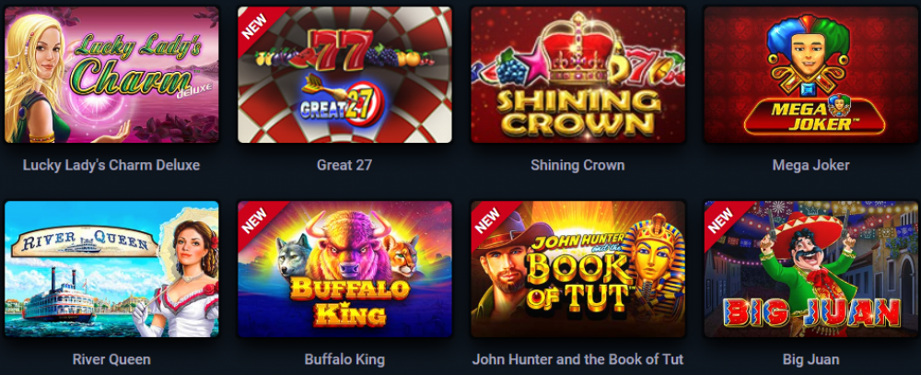Image resolution: width=921 pixels, height=375 pixels.
Task: Click the River Queen title label
Action: 111,359
